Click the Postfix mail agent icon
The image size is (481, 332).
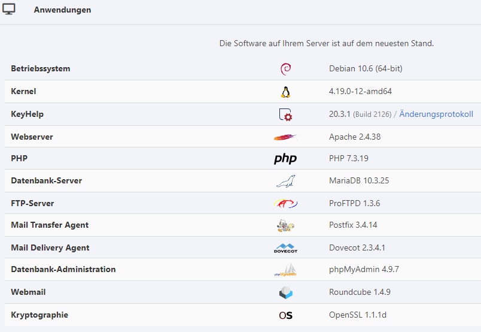click(285, 225)
